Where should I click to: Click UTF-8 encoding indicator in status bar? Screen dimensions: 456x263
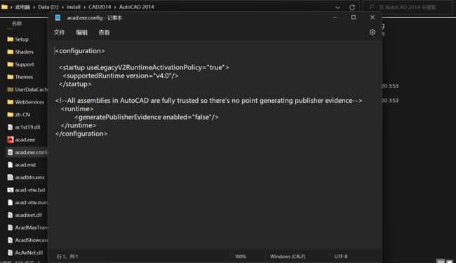341,257
